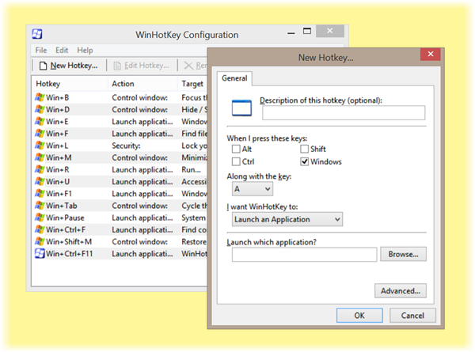The image size is (475, 352).
Task: Click the WinHotKey app icon in title bar
Action: [37, 34]
